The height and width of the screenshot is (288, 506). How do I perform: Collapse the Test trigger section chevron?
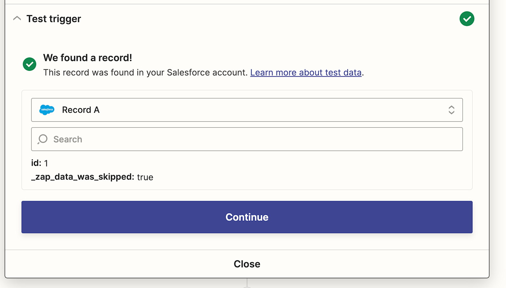[x=17, y=18]
